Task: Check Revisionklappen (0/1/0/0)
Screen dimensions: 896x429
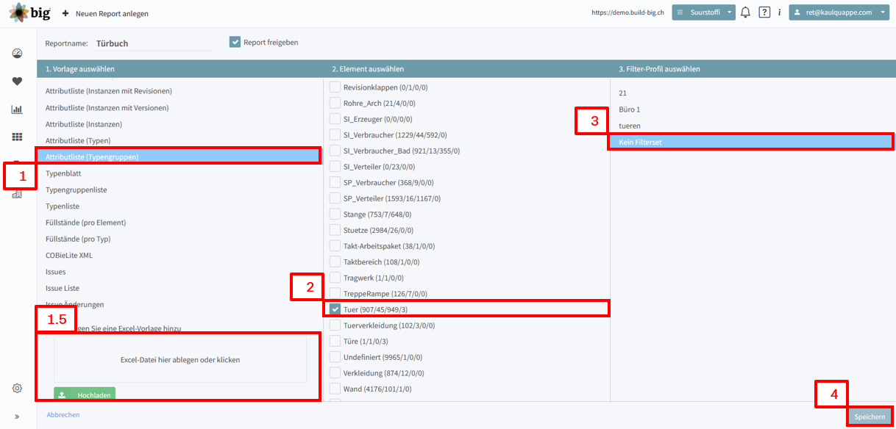Action: click(x=335, y=87)
